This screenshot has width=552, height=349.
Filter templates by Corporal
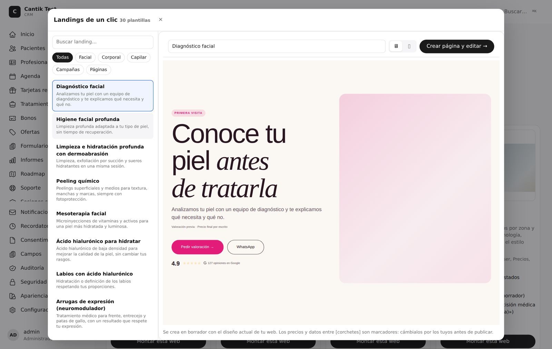pos(111,57)
